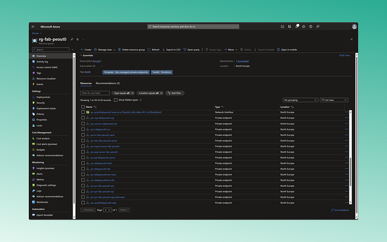Select checkbox for pe-kv-fab-peout0-vault
Viewport: 387px width, 242px height.
point(83,135)
